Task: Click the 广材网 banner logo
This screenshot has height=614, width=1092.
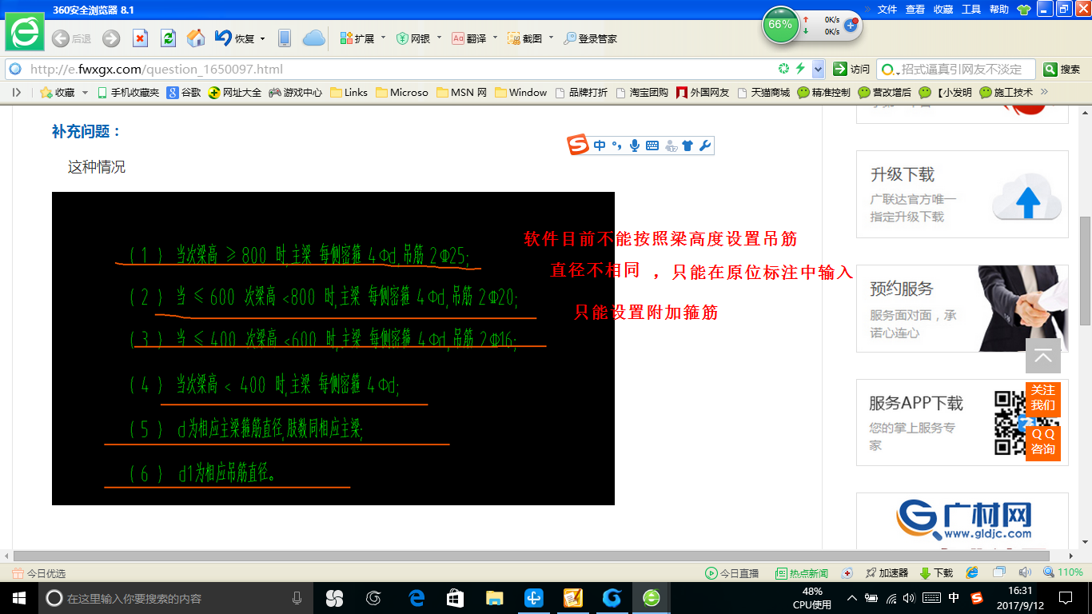Action: pyautogui.click(x=962, y=520)
